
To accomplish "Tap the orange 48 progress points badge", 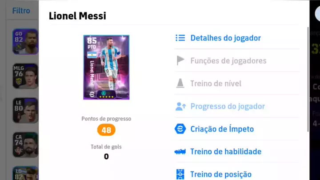I will pos(106,130).
